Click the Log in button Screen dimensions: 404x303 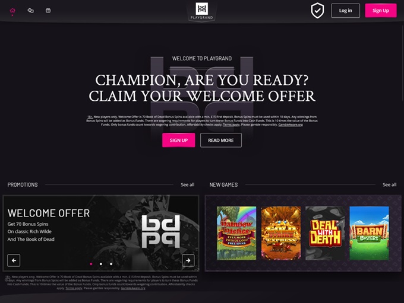click(x=345, y=11)
